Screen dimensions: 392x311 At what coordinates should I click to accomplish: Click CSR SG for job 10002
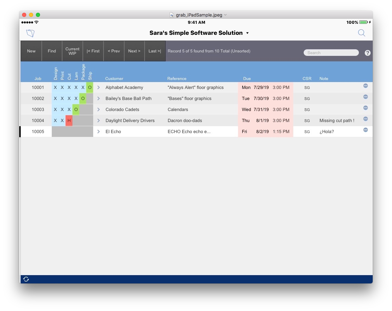307,99
